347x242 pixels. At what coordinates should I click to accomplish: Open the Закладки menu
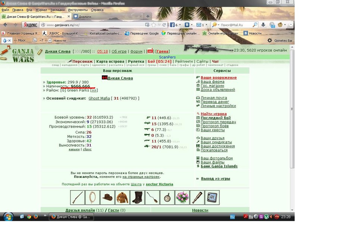(57, 10)
